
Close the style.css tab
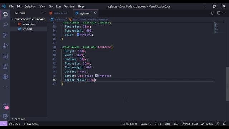pos(96,13)
